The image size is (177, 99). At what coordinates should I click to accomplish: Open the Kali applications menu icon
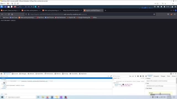pyautogui.click(x=2, y=7)
